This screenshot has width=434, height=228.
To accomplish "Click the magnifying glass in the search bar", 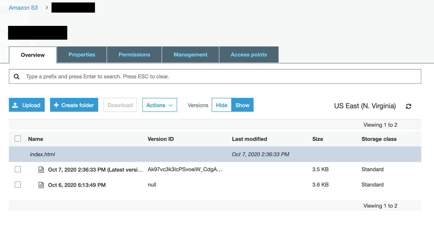I will [x=17, y=76].
